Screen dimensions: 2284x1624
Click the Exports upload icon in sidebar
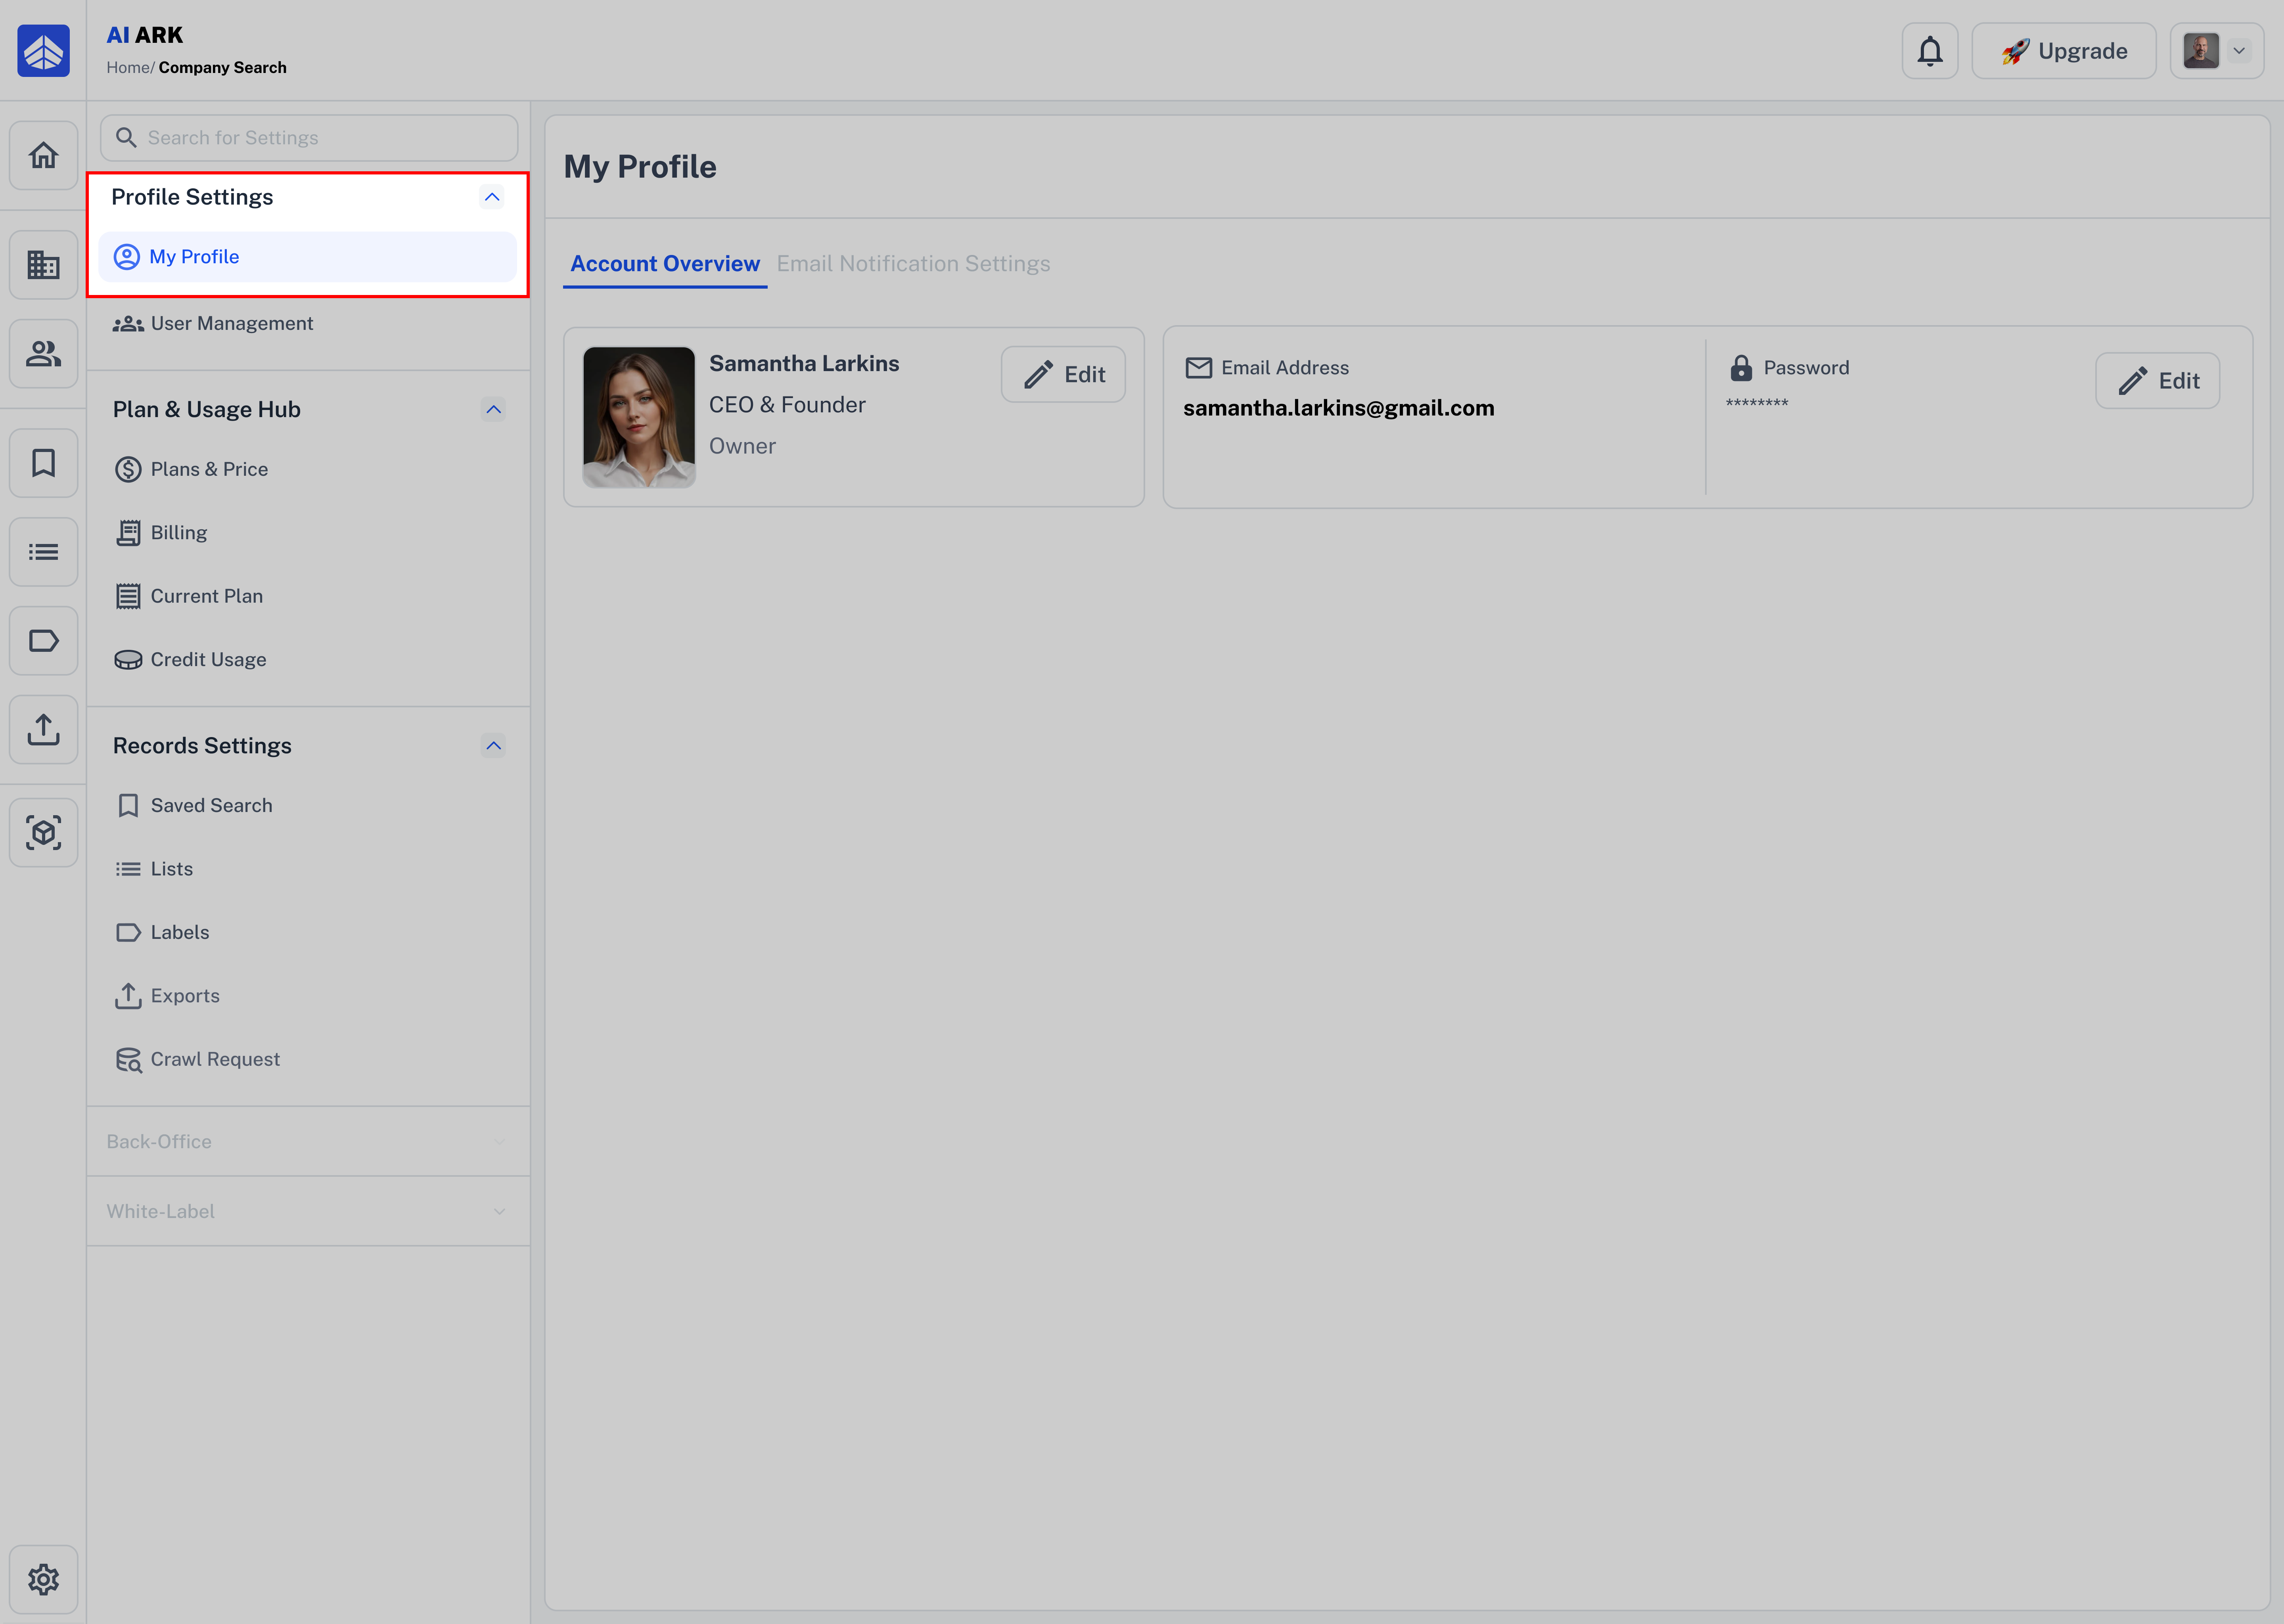coord(128,996)
